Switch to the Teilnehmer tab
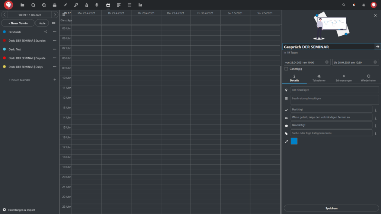This screenshot has width=381, height=214. (319, 78)
